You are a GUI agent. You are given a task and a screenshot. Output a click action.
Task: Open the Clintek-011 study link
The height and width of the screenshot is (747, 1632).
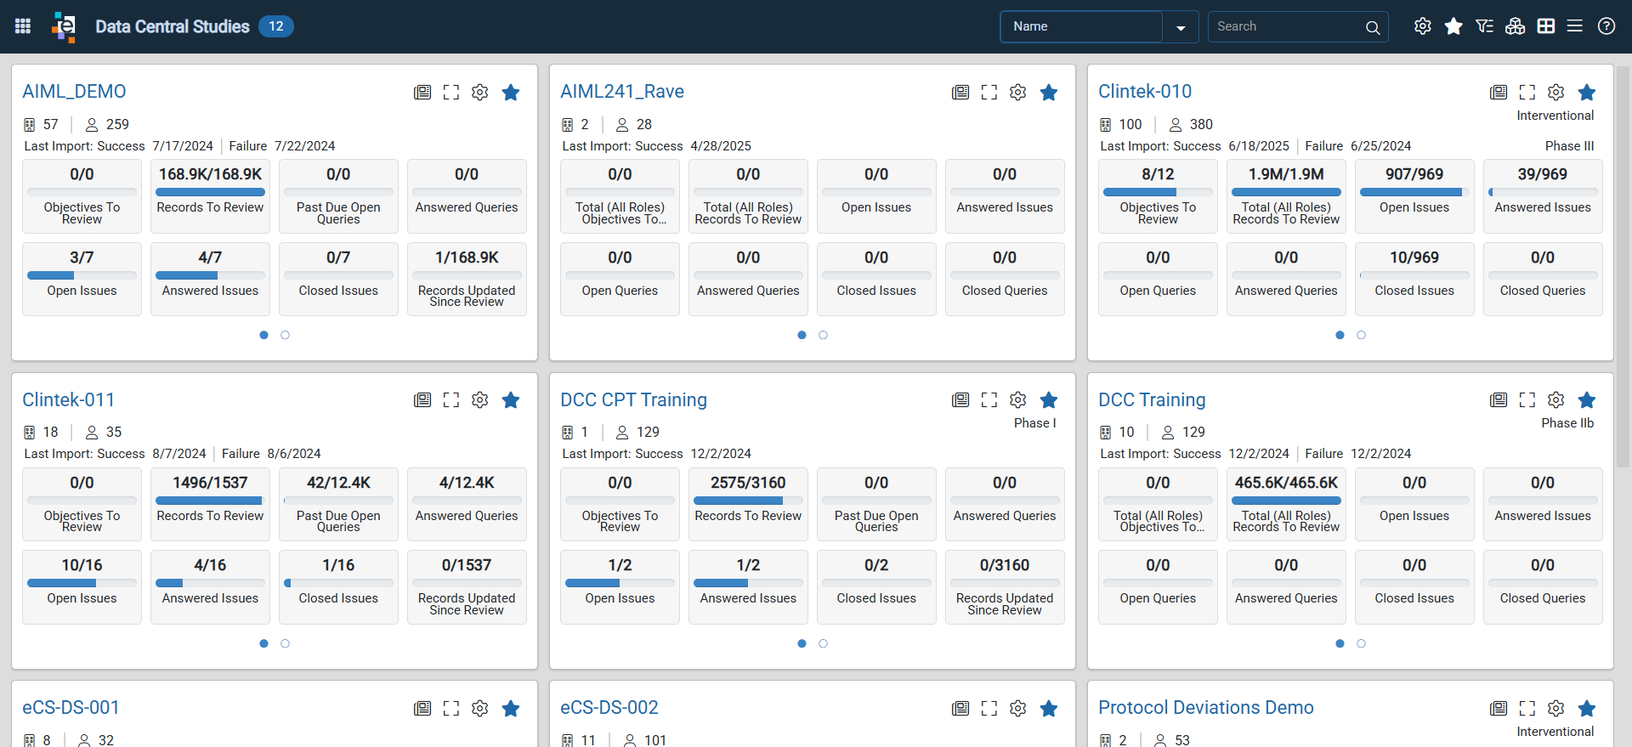(x=68, y=399)
